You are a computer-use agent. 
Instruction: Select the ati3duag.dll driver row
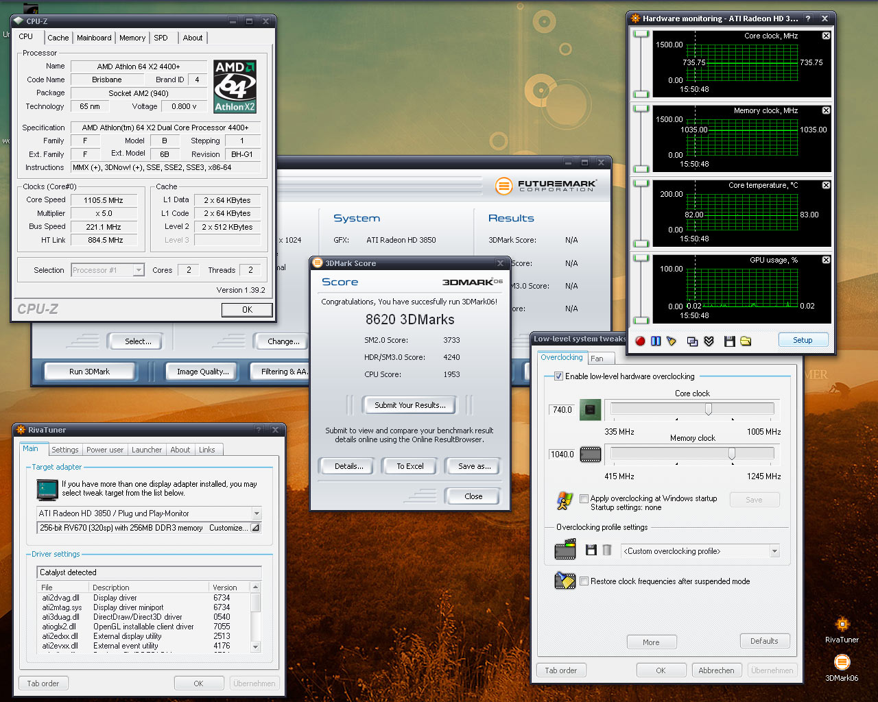144,617
